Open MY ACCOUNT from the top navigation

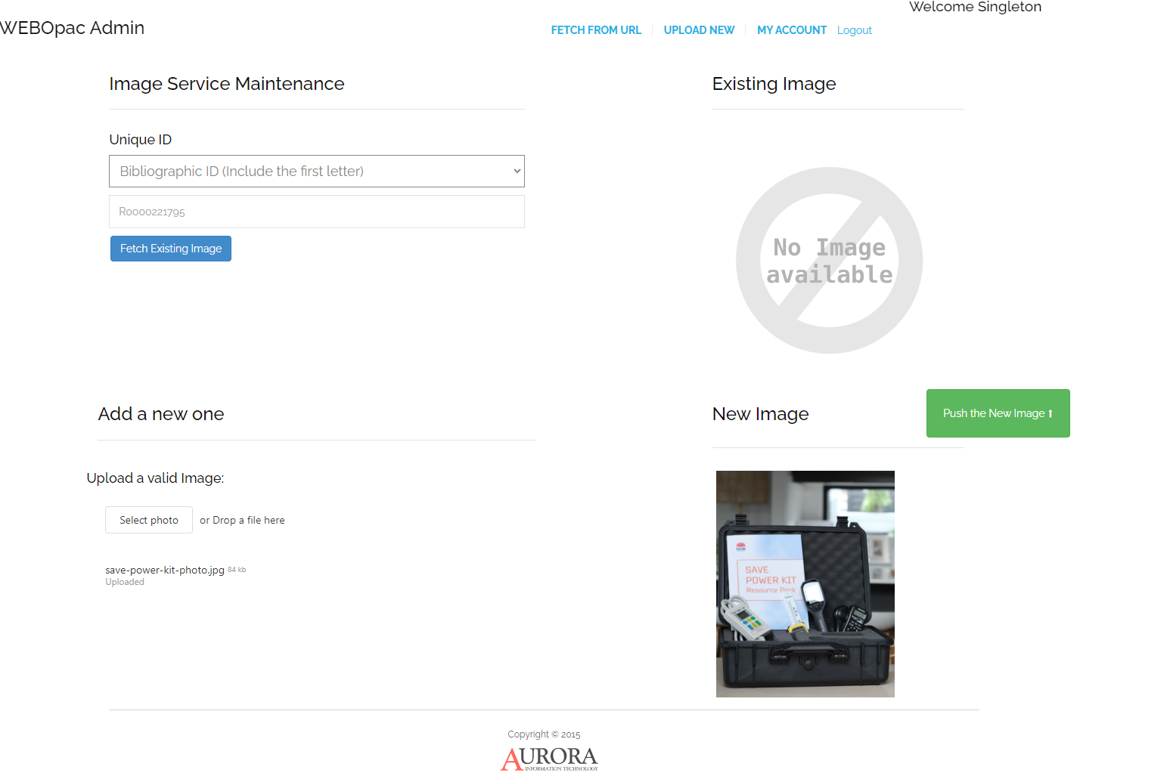pyautogui.click(x=791, y=30)
